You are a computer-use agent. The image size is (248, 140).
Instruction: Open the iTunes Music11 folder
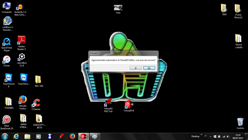(238, 11)
